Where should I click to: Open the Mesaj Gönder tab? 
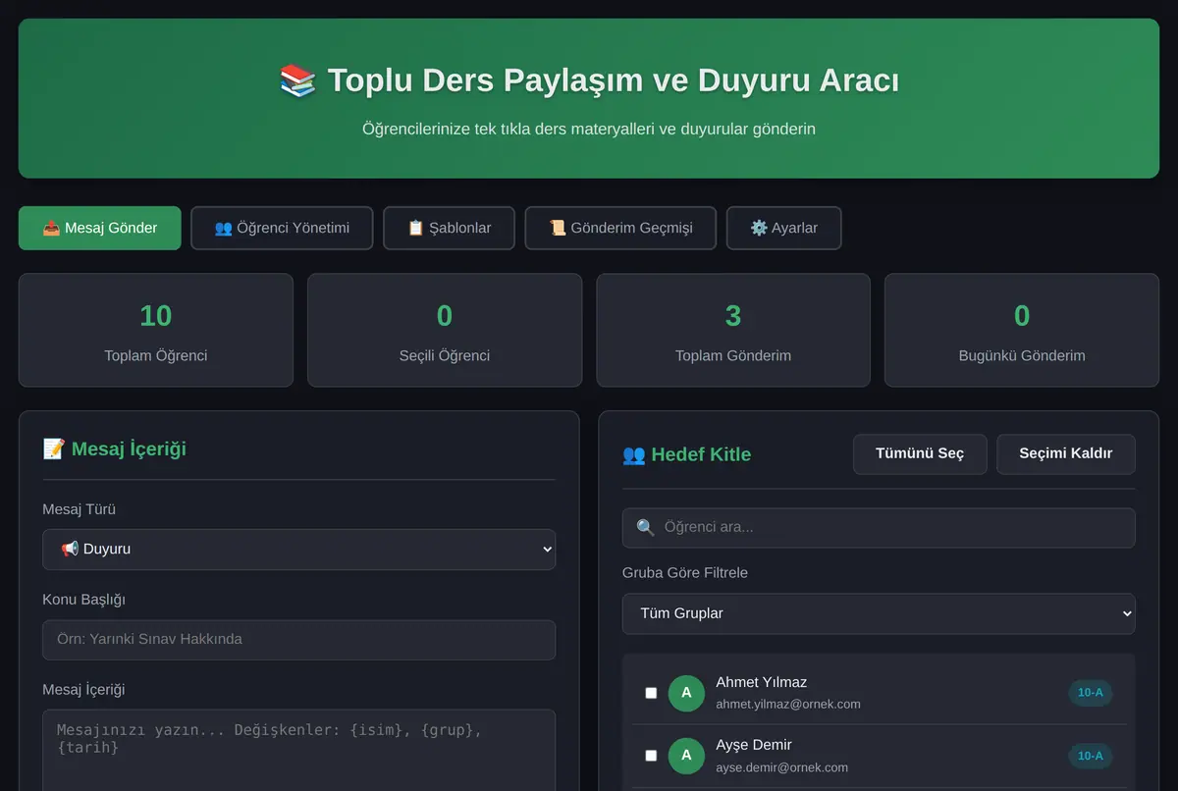pos(99,228)
